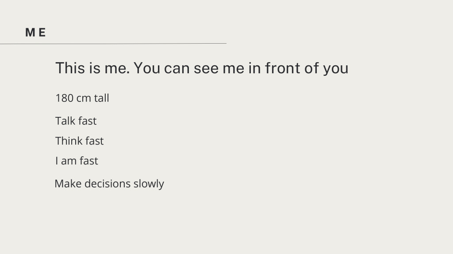Click the ME slide title
The width and height of the screenshot is (453, 254).
(x=35, y=33)
